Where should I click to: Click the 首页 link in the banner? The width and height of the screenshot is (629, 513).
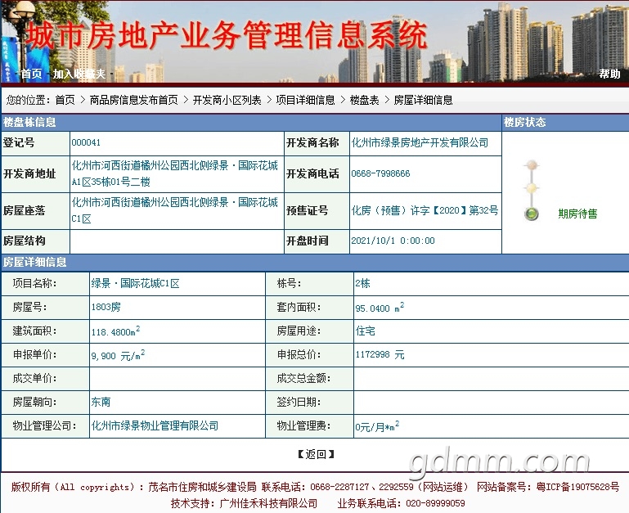pyautogui.click(x=31, y=74)
